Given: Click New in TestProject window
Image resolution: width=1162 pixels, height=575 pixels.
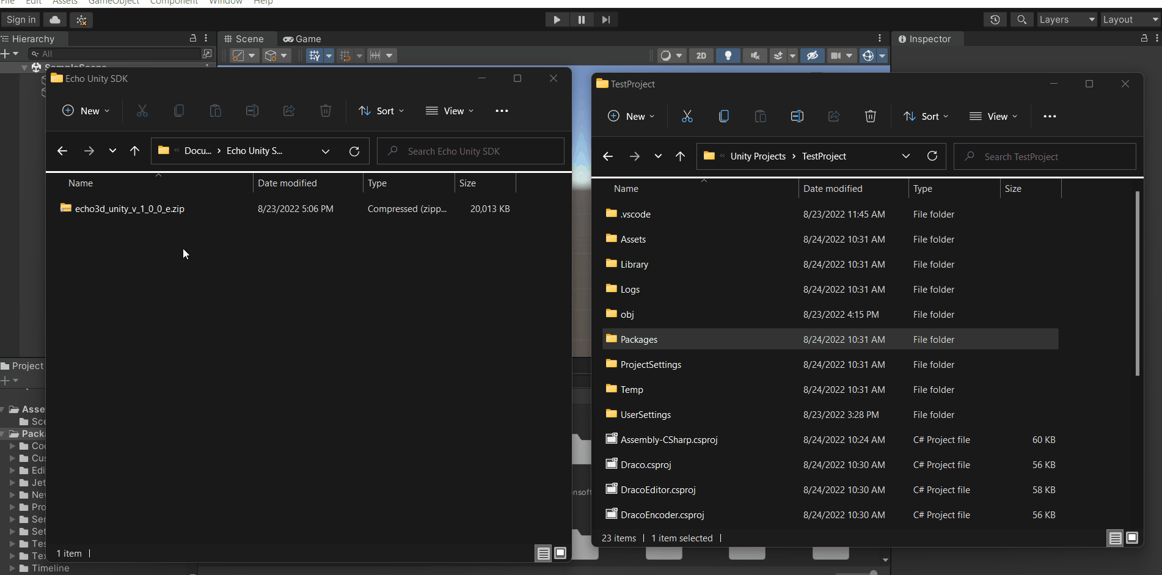Looking at the screenshot, I should point(631,116).
